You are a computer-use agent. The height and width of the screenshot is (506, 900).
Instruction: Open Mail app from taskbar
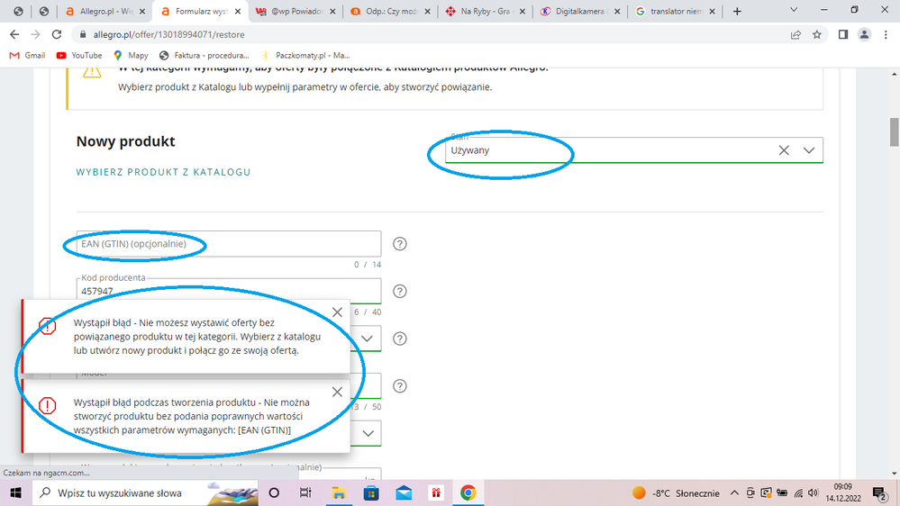point(404,492)
